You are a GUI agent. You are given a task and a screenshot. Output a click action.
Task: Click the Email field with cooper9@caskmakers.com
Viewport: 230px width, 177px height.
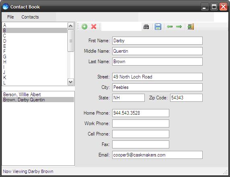[x=157, y=155]
